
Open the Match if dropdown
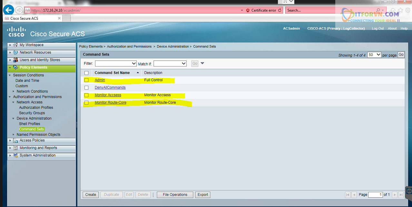click(170, 64)
